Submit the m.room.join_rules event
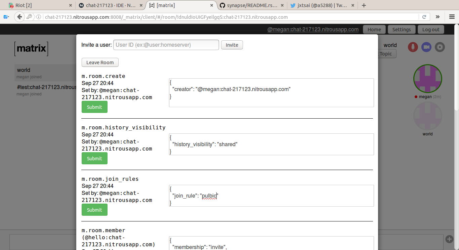The image size is (459, 250). click(x=94, y=210)
